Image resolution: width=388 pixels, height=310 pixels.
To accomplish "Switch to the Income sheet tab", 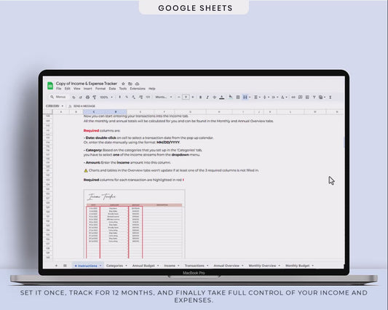I will 170,266.
